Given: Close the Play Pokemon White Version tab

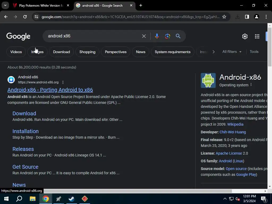Looking at the screenshot, I should (x=68, y=5).
